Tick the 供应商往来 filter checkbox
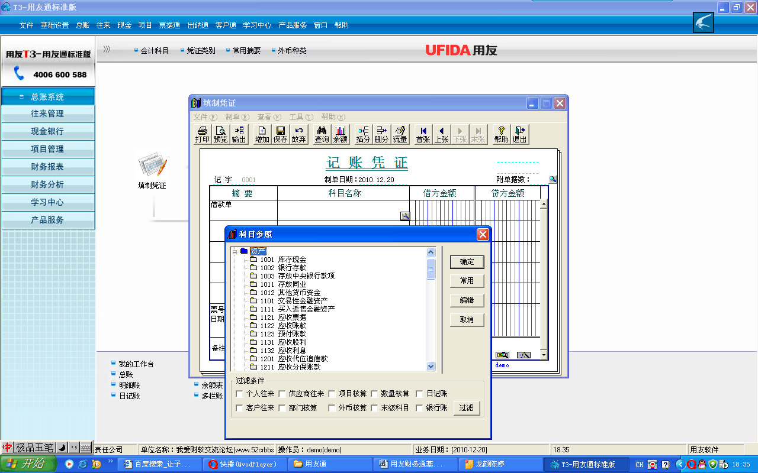This screenshot has height=473, width=758. (282, 394)
